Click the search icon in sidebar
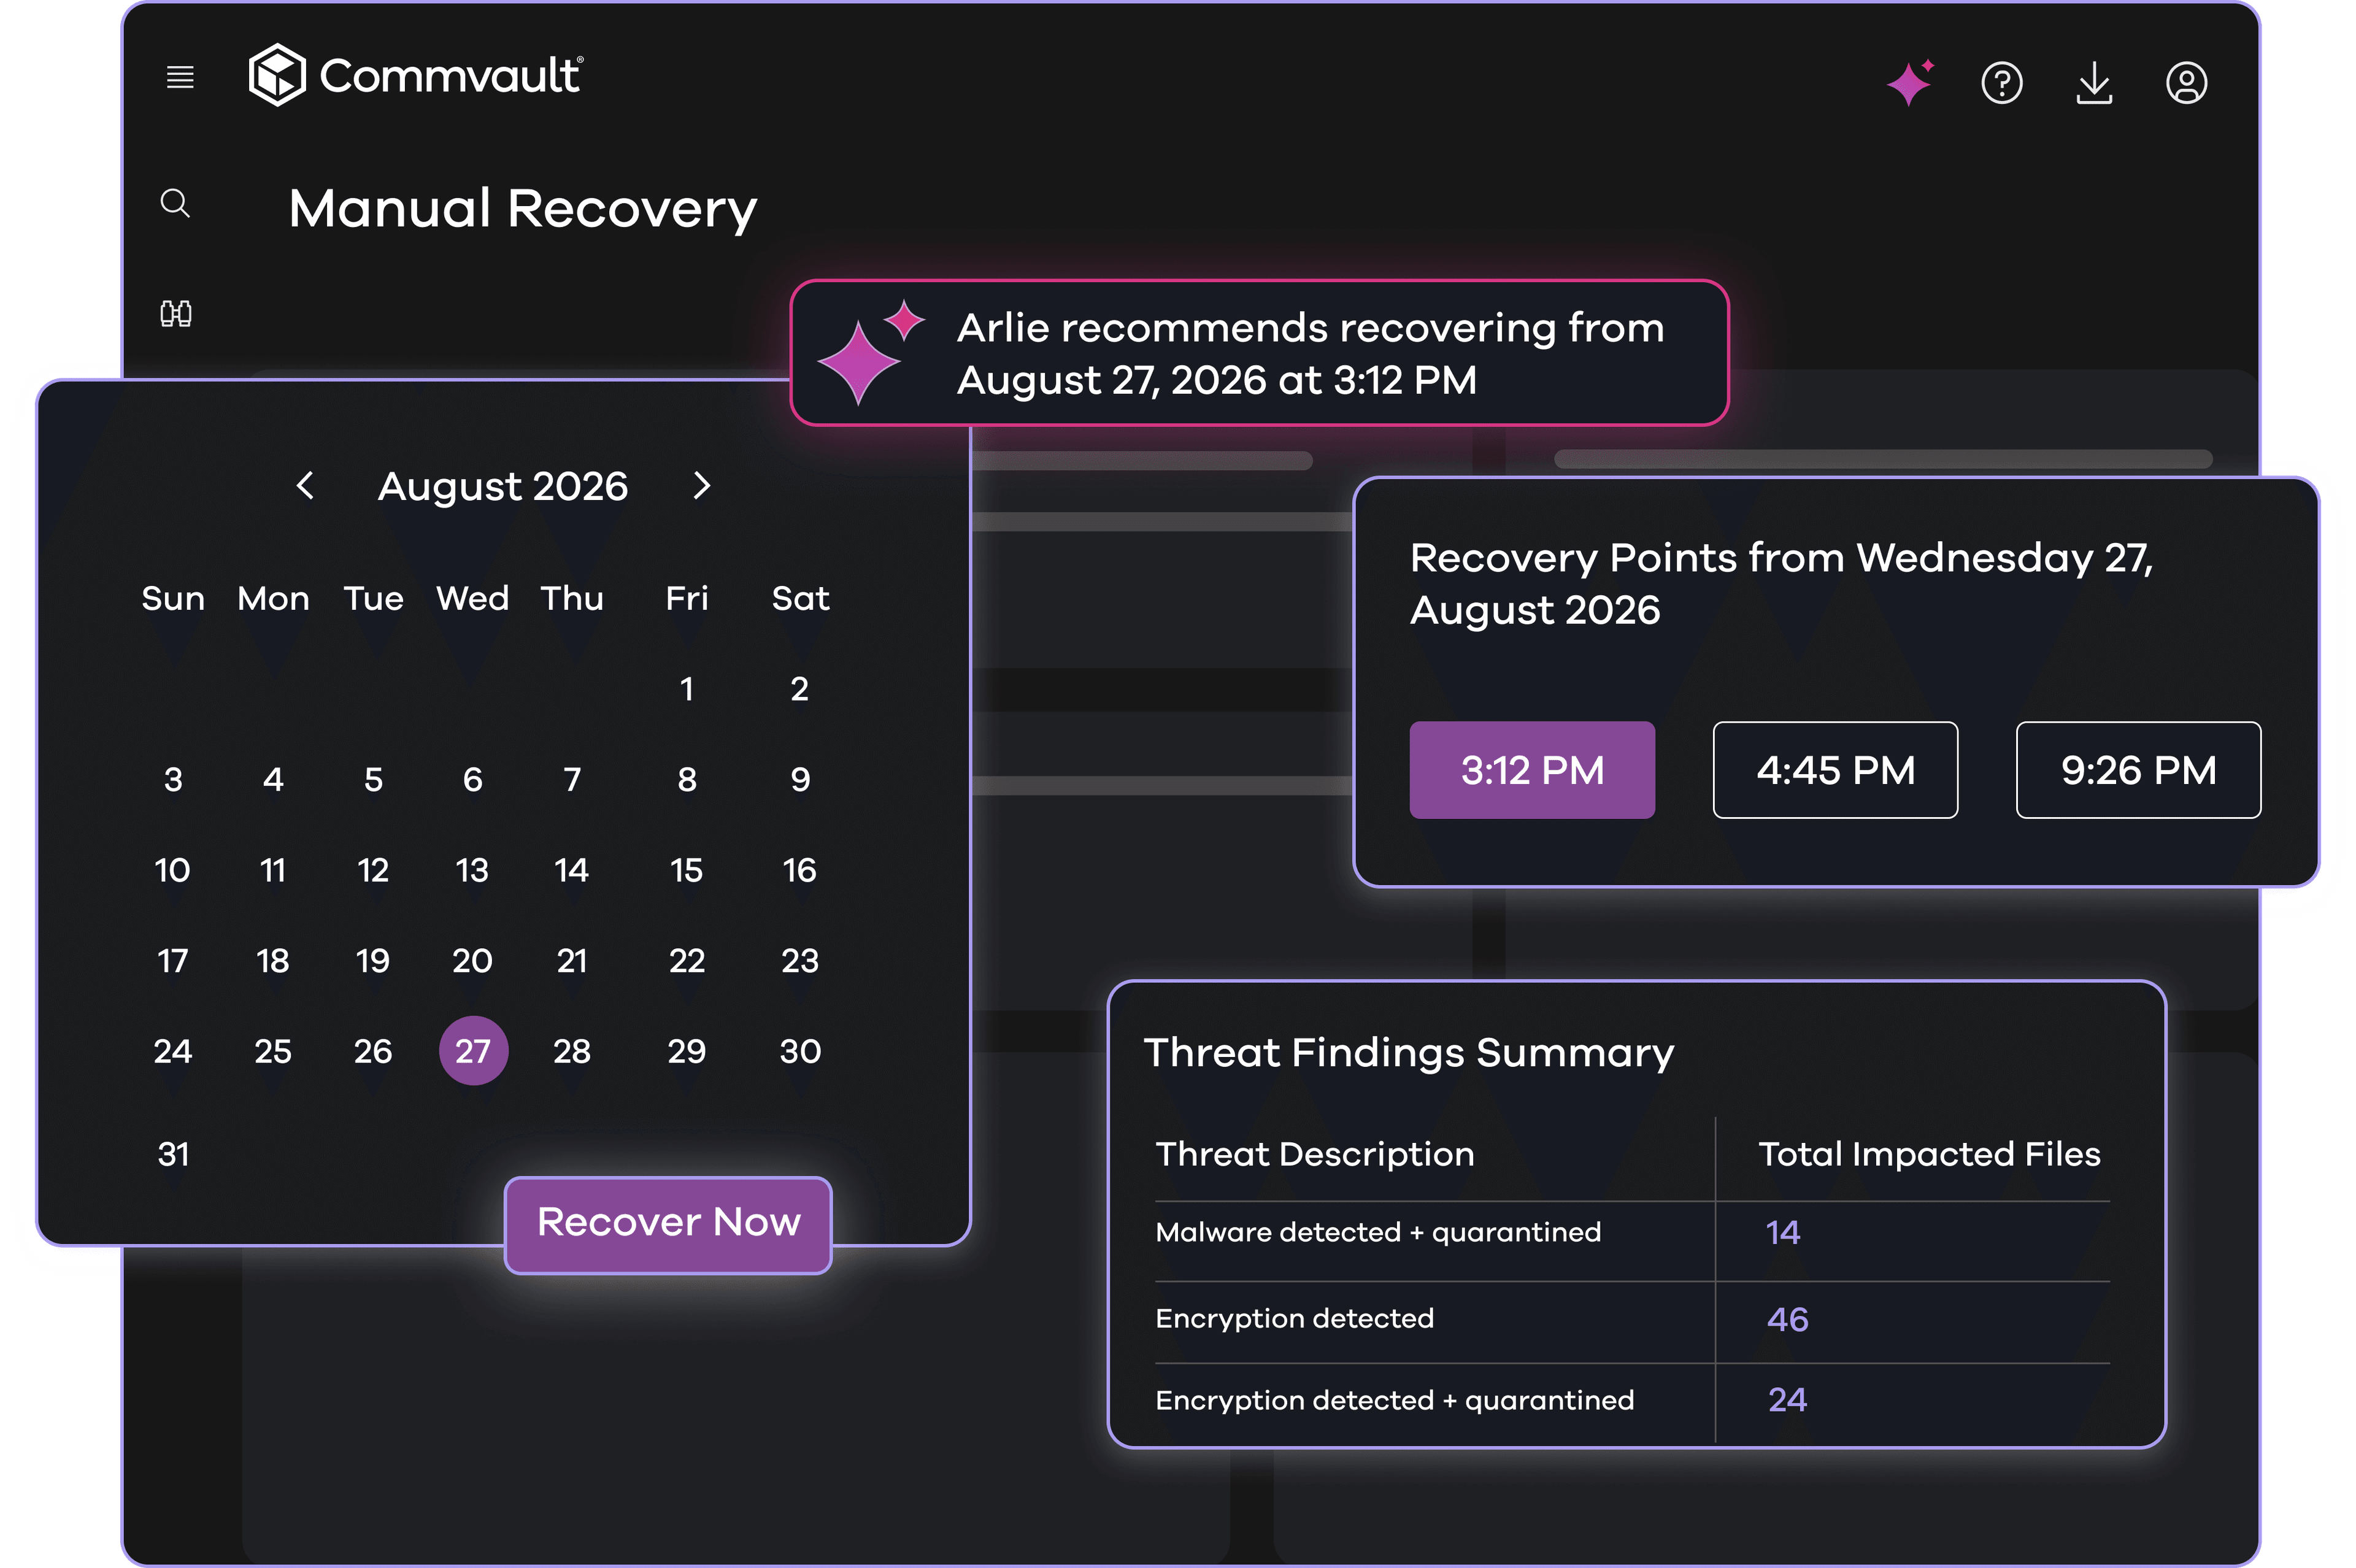This screenshot has height=1568, width=2356. coord(175,203)
